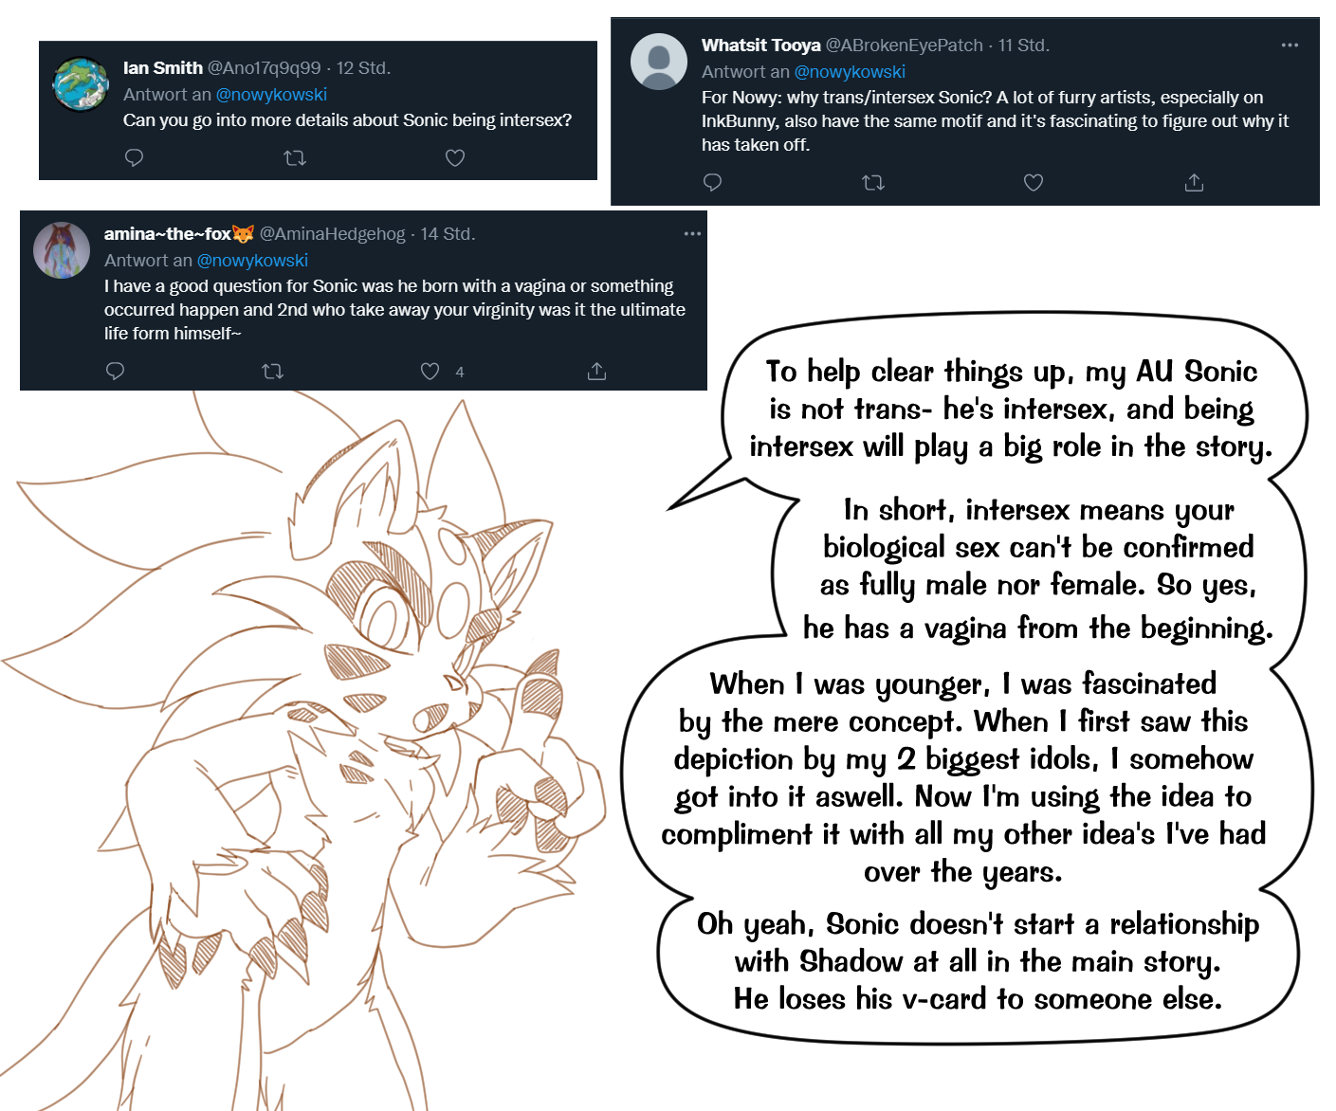The height and width of the screenshot is (1111, 1336).
Task: Share Whatsit Tooya's tweet
Action: coord(1194,182)
